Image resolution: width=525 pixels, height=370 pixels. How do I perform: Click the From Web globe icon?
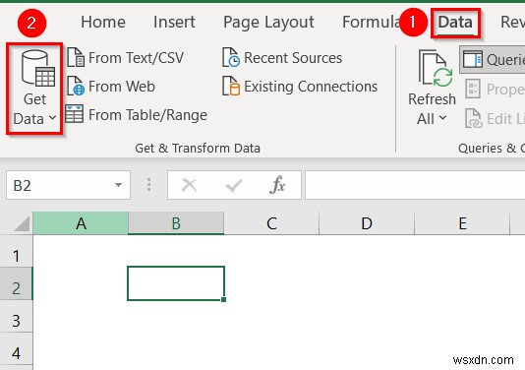[76, 87]
